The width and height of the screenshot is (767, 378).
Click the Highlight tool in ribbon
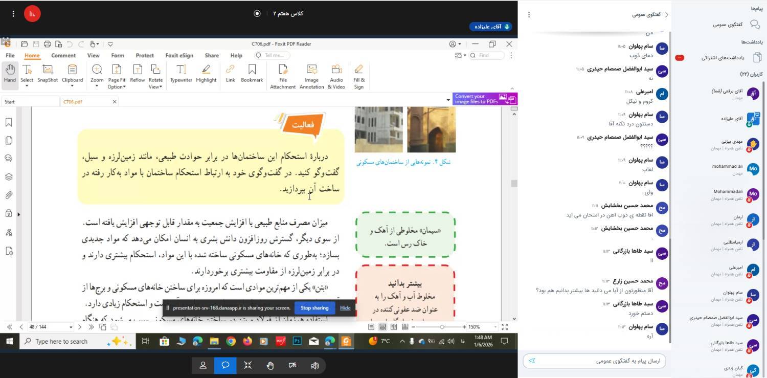coord(206,74)
